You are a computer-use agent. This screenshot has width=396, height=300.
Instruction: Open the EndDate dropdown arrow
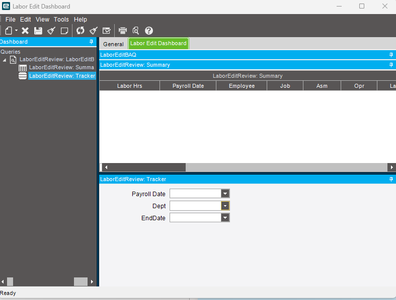pyautogui.click(x=225, y=218)
